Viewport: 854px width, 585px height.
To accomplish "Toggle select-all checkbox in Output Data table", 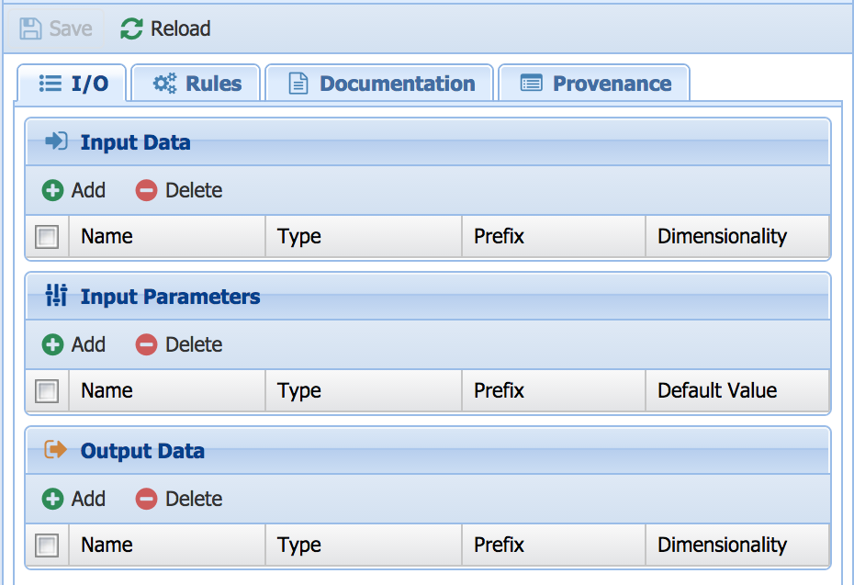I will click(47, 546).
